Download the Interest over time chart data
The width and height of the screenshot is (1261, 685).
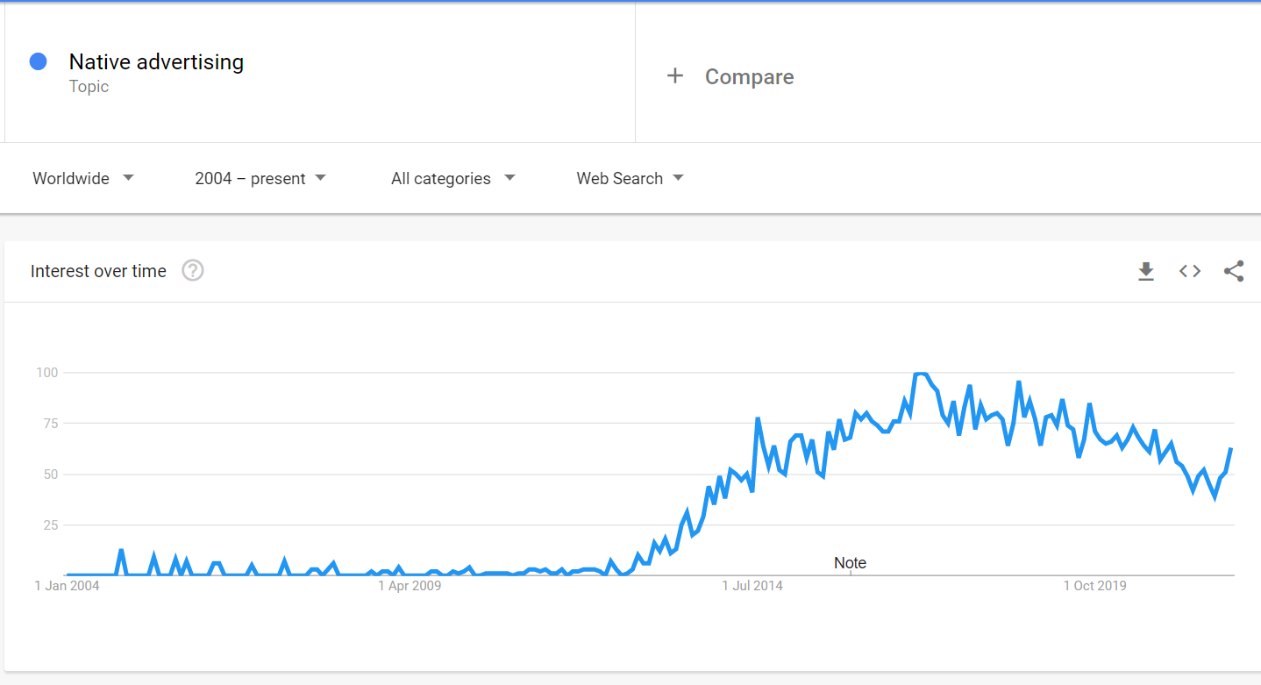(1146, 272)
